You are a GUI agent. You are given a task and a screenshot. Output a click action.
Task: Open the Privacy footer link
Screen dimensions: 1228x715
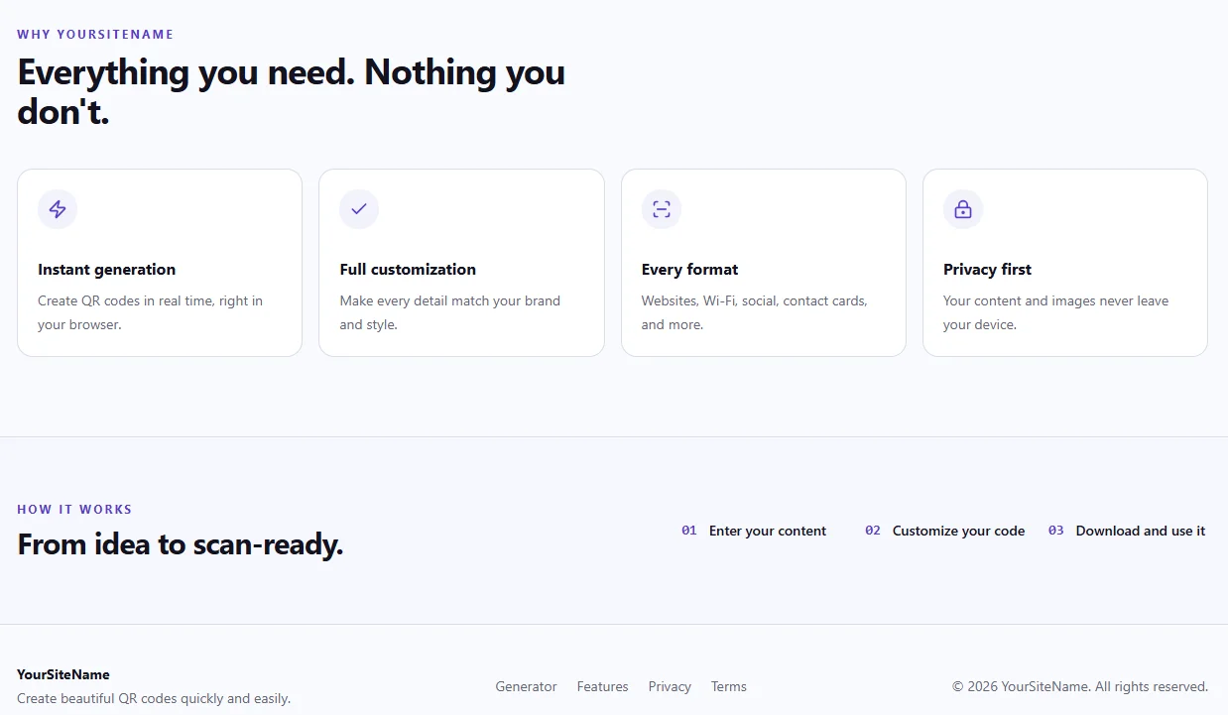click(670, 686)
